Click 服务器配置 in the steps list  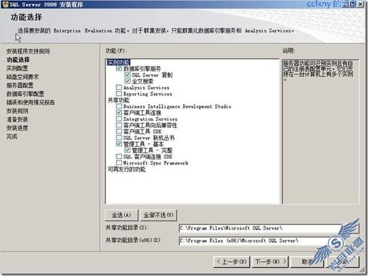coord(19,85)
